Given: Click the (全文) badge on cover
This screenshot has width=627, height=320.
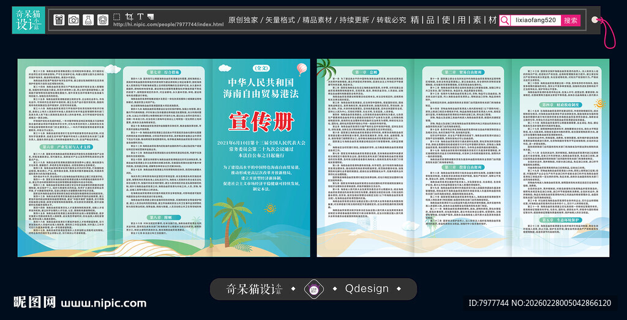Looking at the screenshot, I should tap(261, 69).
